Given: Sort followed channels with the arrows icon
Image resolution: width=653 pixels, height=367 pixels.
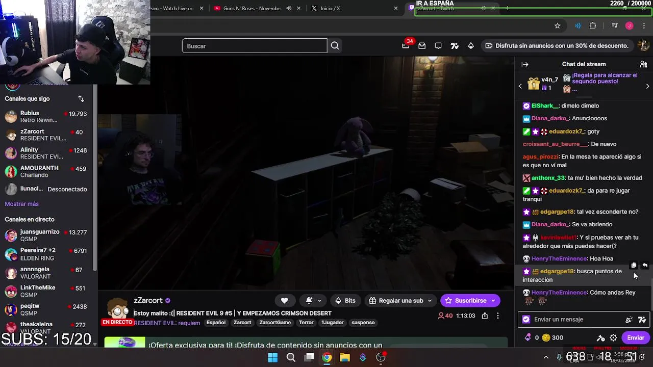Looking at the screenshot, I should point(81,98).
